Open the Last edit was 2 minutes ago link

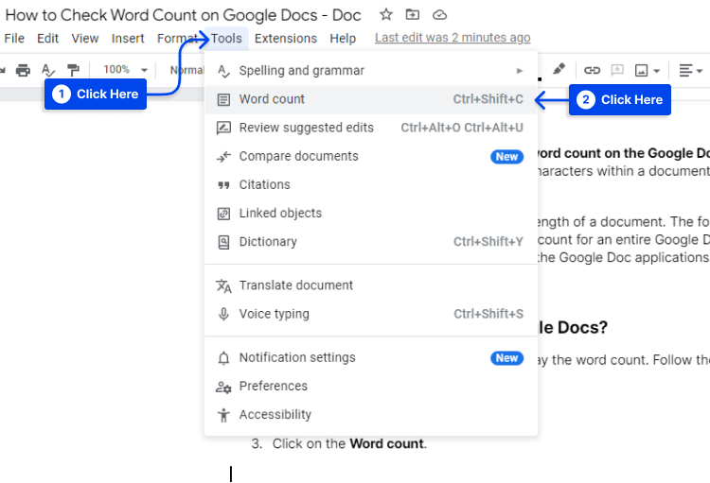pyautogui.click(x=453, y=38)
